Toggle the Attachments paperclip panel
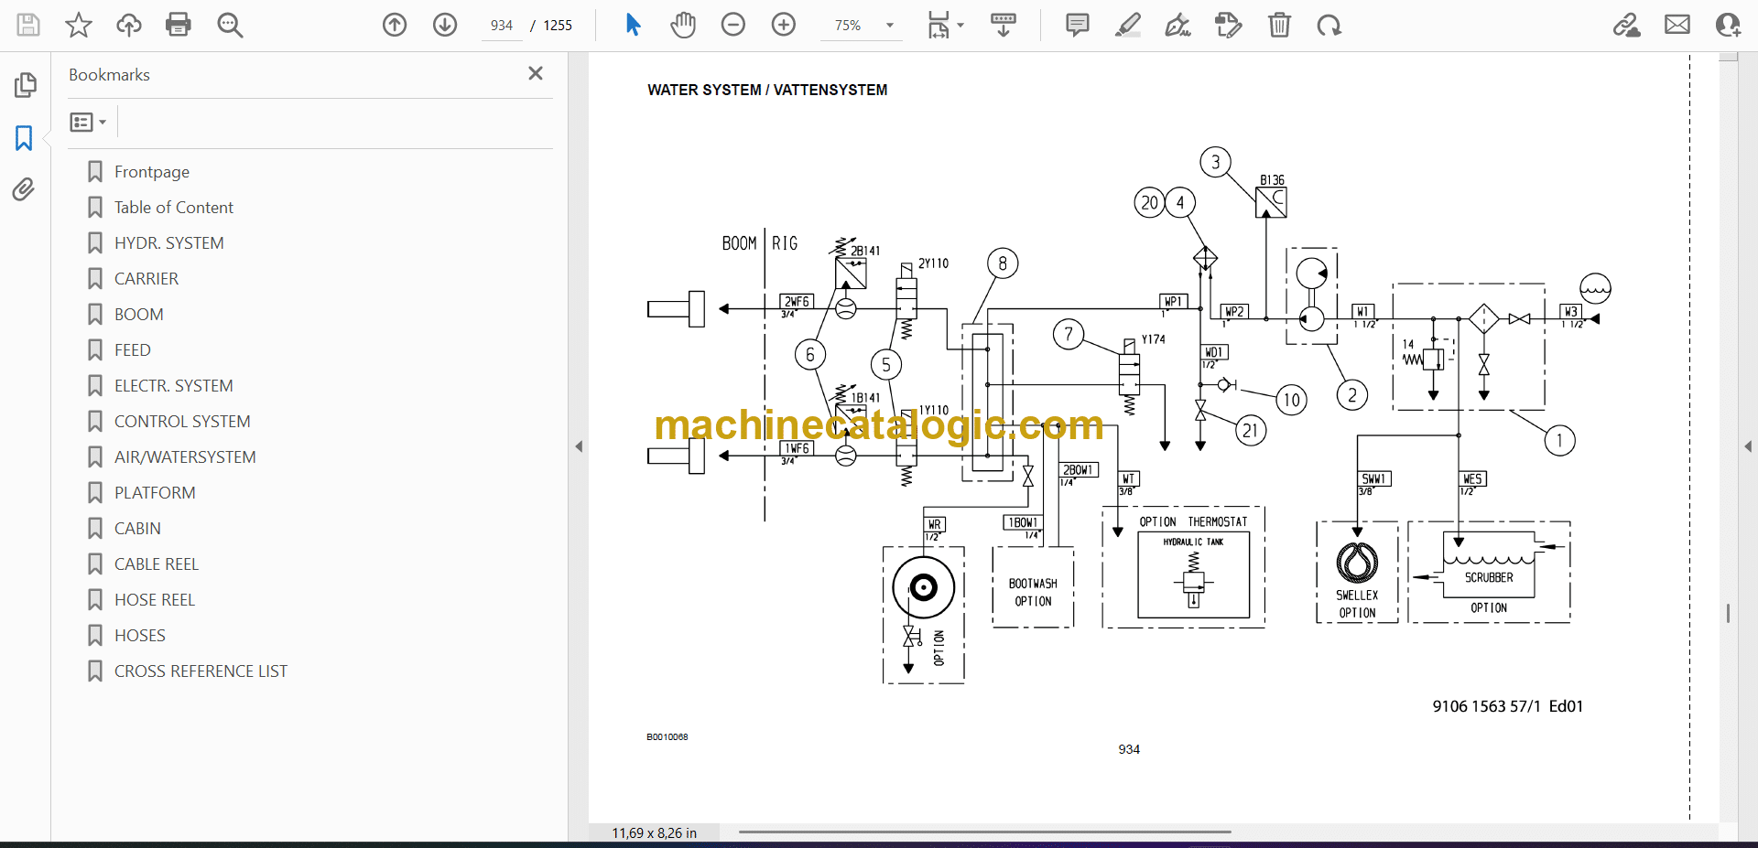Image resolution: width=1758 pixels, height=848 pixels. (x=24, y=189)
